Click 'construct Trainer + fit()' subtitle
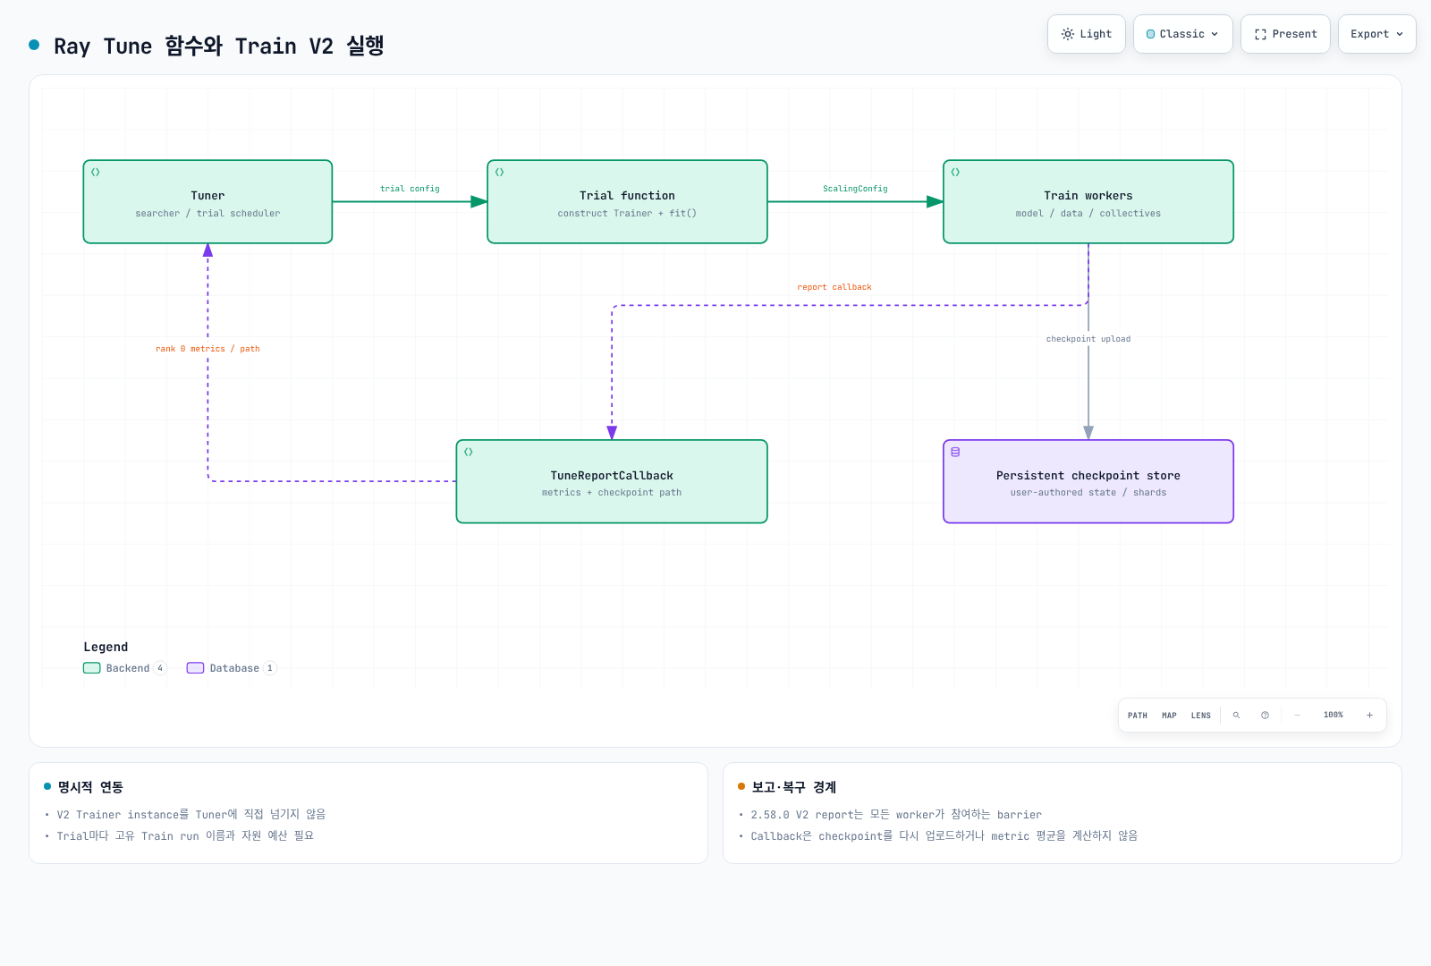The width and height of the screenshot is (1431, 966). 627,214
